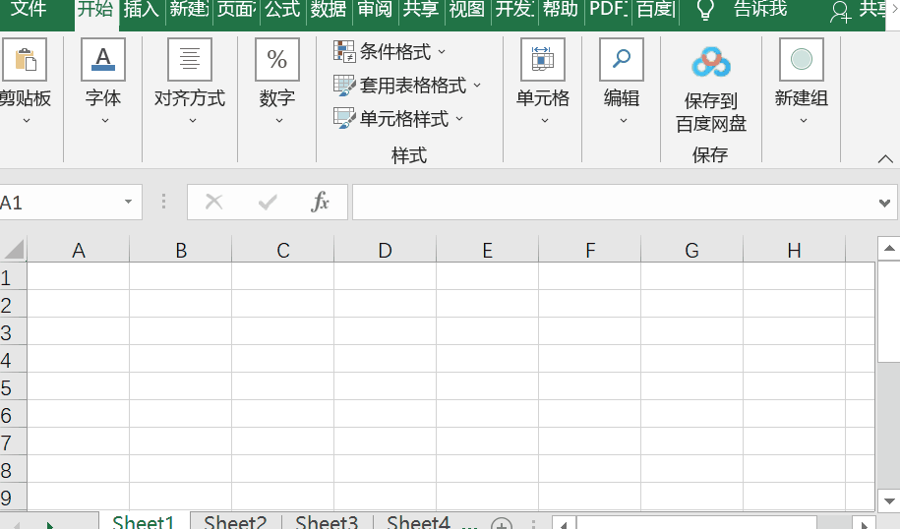Open Format as Table (套用表格格式)

pos(407,86)
